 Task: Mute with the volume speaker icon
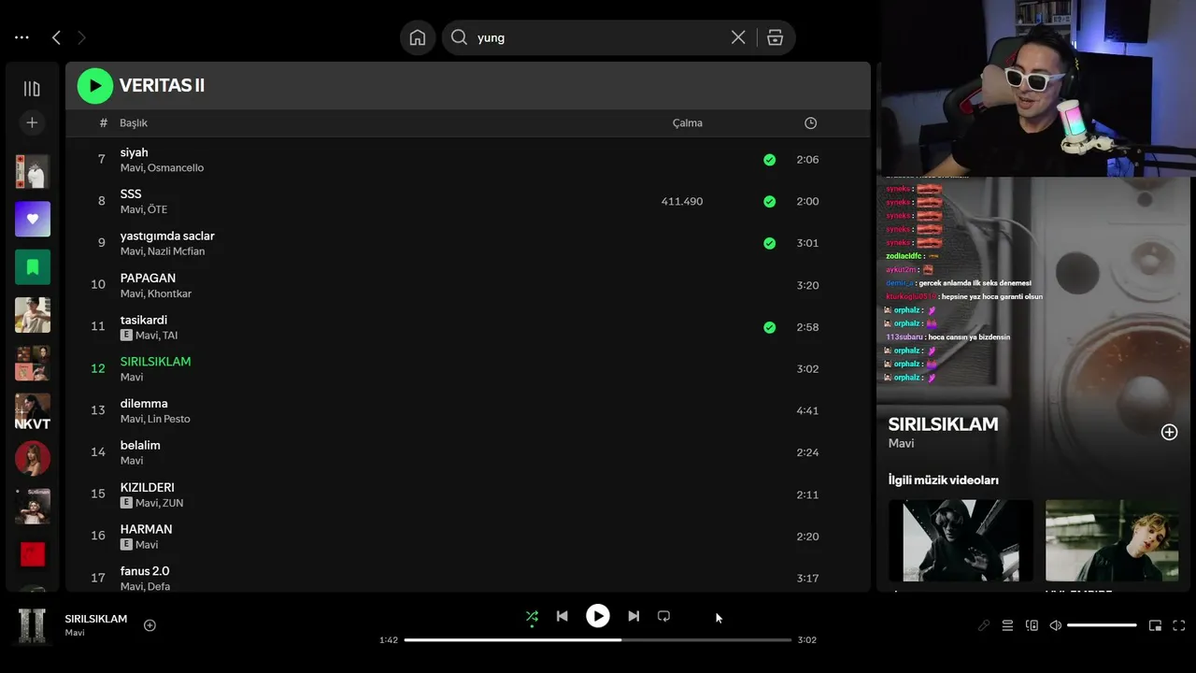(x=1056, y=625)
